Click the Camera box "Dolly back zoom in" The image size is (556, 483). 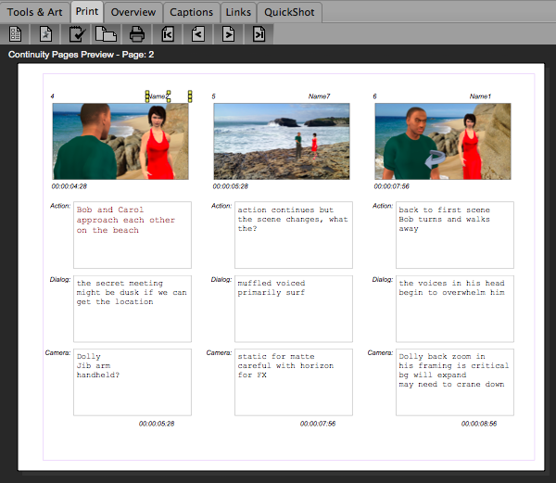455,382
